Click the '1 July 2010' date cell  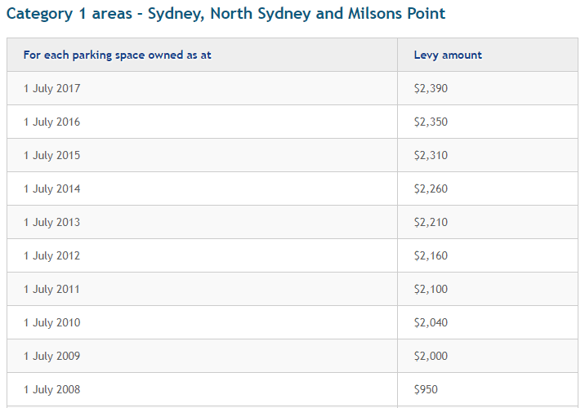(x=52, y=322)
